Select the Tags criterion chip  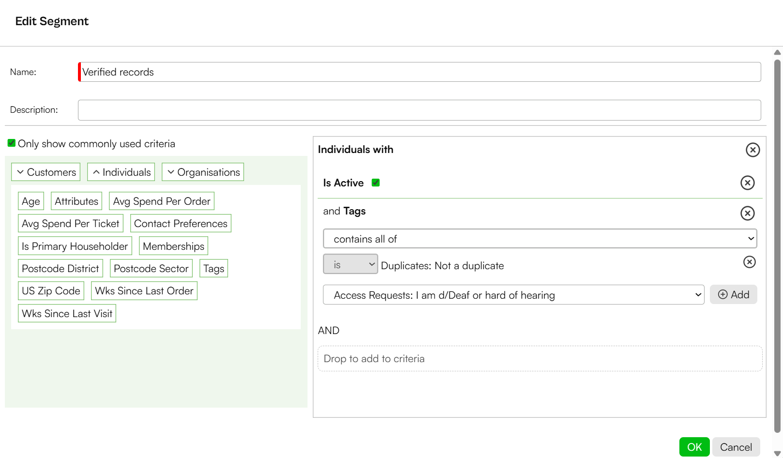(x=214, y=268)
